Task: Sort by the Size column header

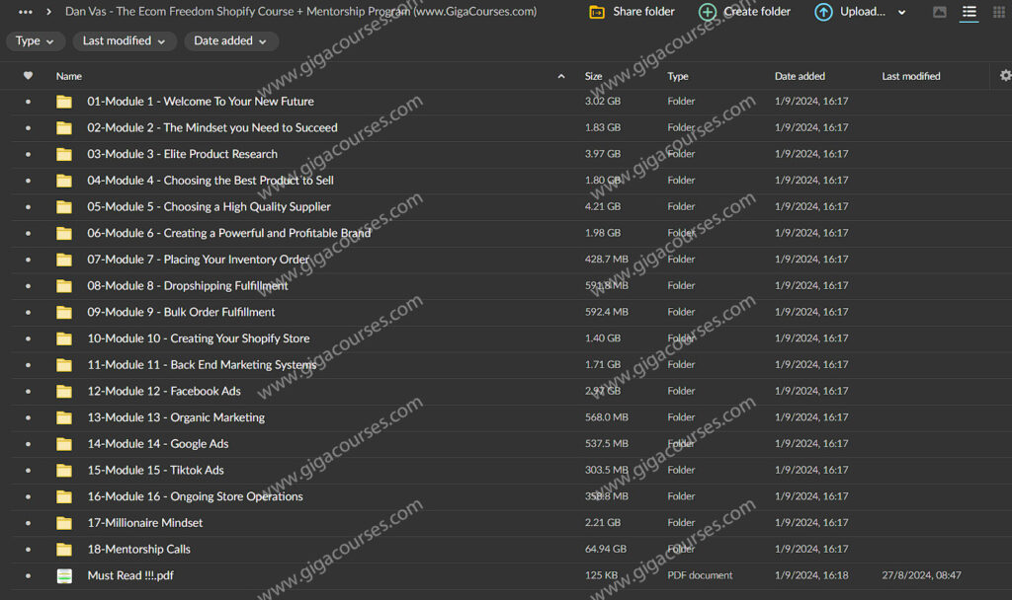Action: point(593,76)
